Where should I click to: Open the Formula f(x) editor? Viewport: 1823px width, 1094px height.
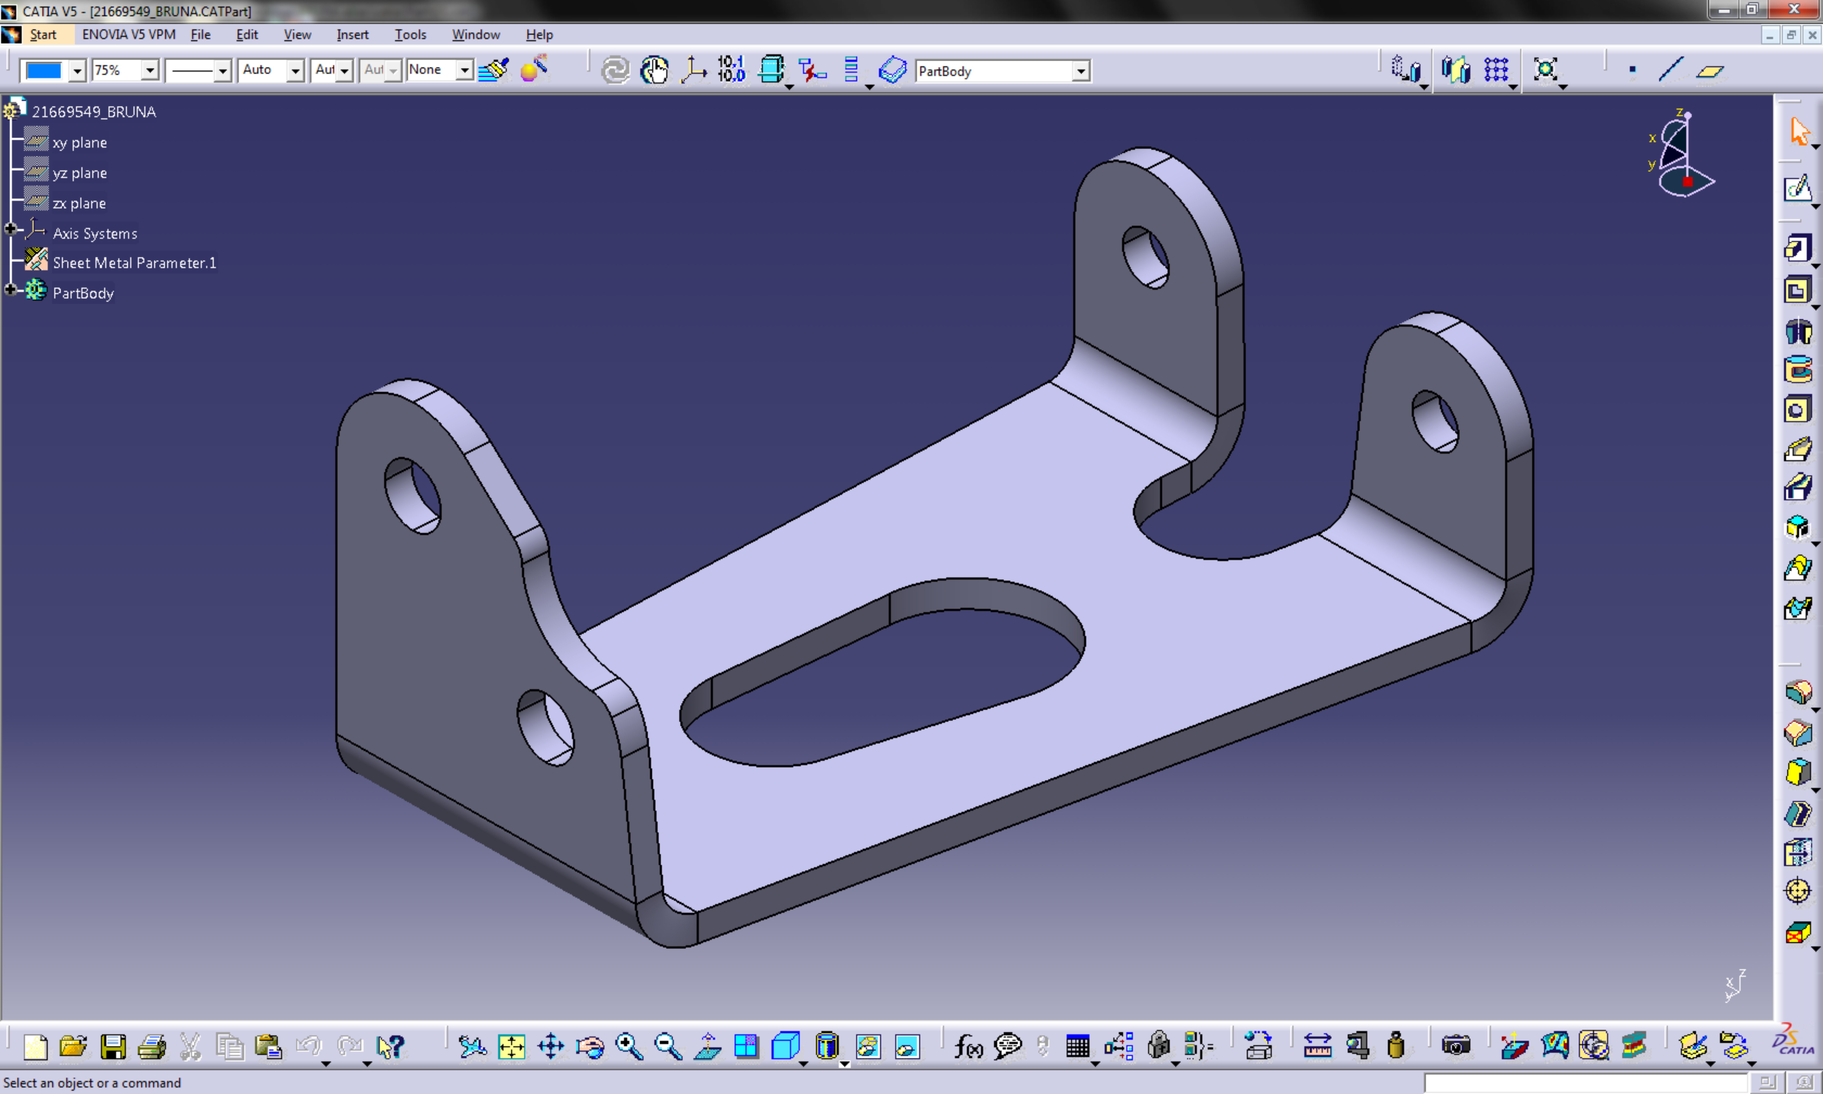(968, 1046)
